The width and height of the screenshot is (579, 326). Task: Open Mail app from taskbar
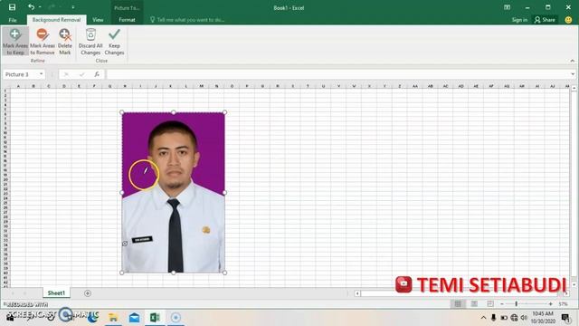[134, 318]
